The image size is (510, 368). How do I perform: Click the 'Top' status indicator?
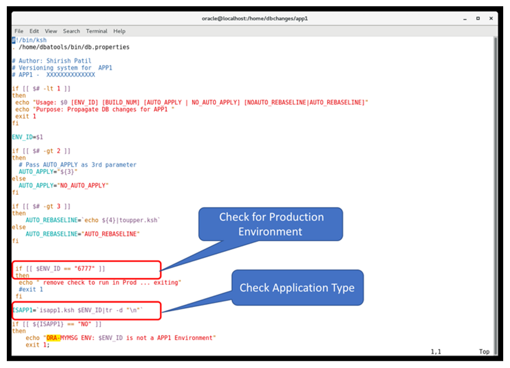(484, 352)
